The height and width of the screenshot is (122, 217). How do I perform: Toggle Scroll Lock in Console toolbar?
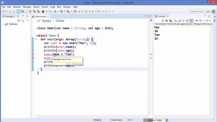pyautogui.click(x=180, y=21)
